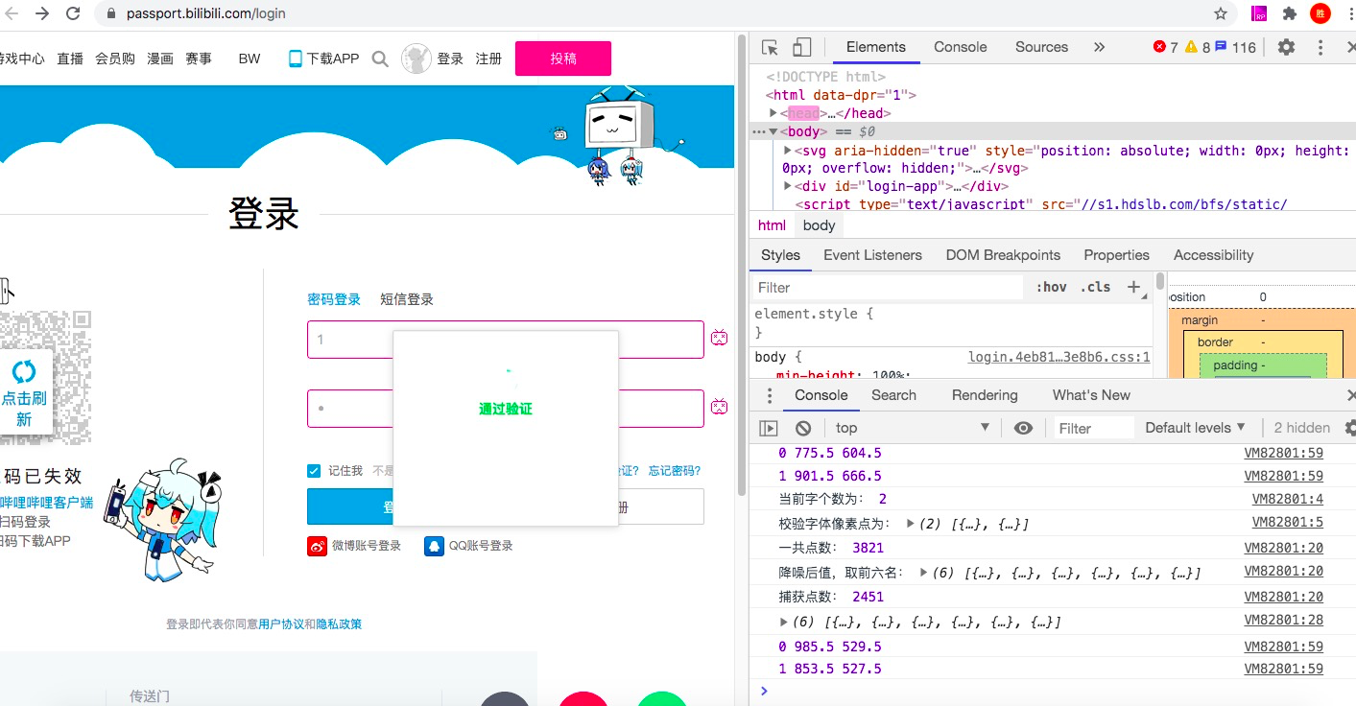Screen dimensions: 1356x706
Task: Open the 用户协议 link
Action: (282, 624)
